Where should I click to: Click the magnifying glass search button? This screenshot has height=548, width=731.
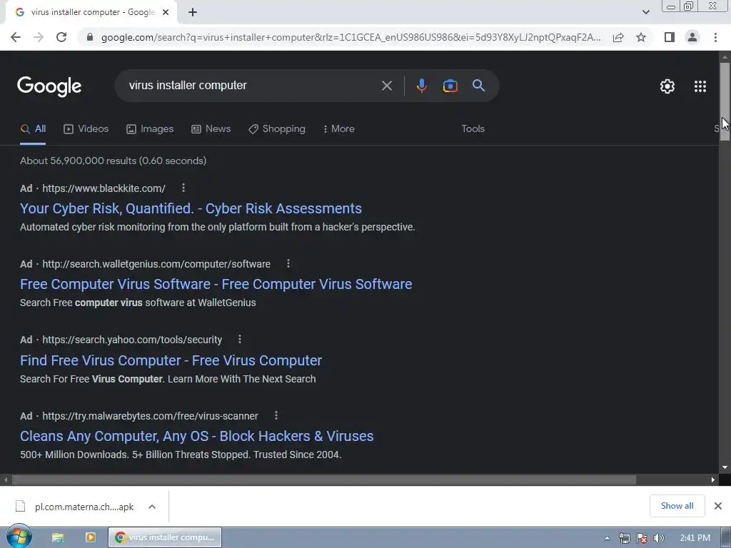click(x=479, y=86)
